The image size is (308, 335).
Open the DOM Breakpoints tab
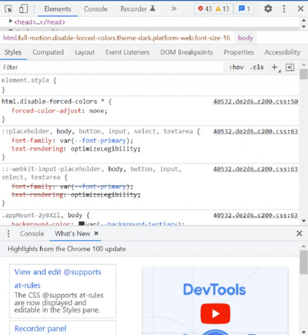pyautogui.click(x=186, y=52)
